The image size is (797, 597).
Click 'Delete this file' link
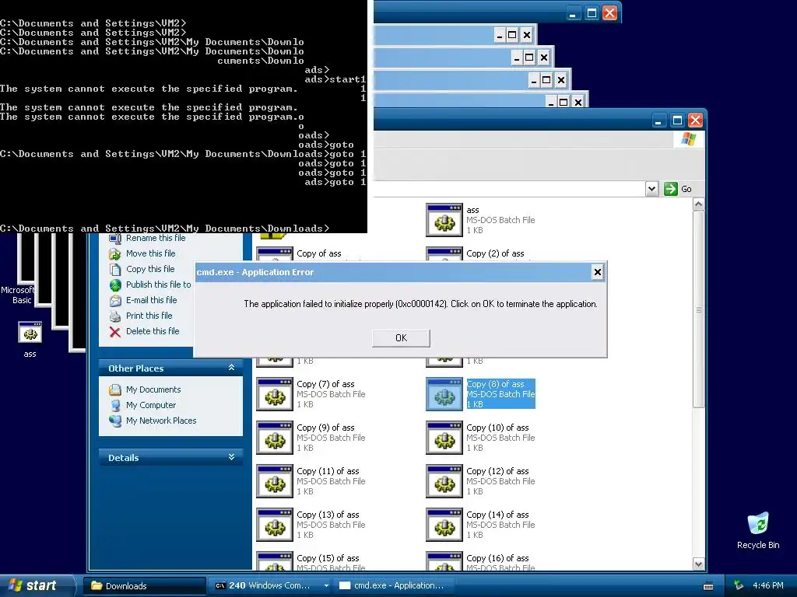coord(153,331)
